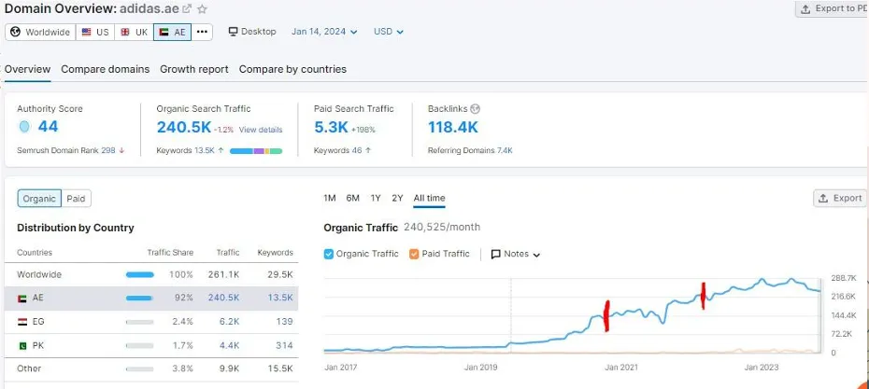Open Compare by countries tab
Image resolution: width=869 pixels, height=389 pixels.
point(292,69)
